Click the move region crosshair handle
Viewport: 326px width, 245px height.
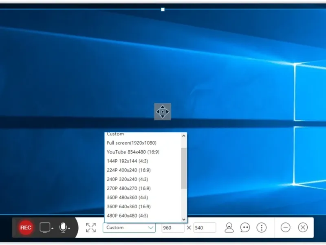pyautogui.click(x=163, y=111)
